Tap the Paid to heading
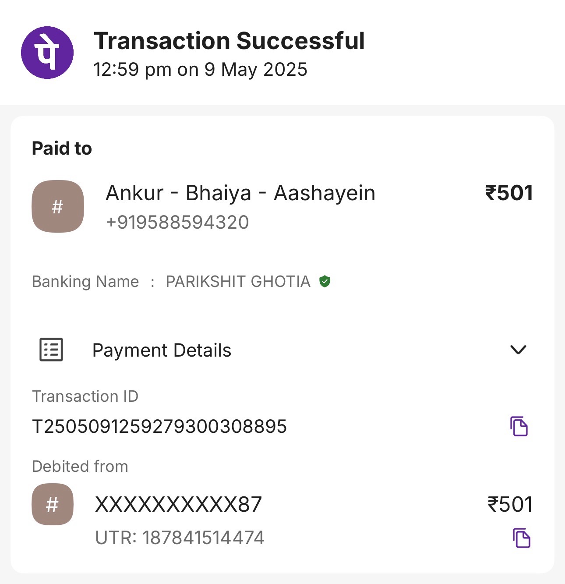Screen dimensions: 565x584 62,149
